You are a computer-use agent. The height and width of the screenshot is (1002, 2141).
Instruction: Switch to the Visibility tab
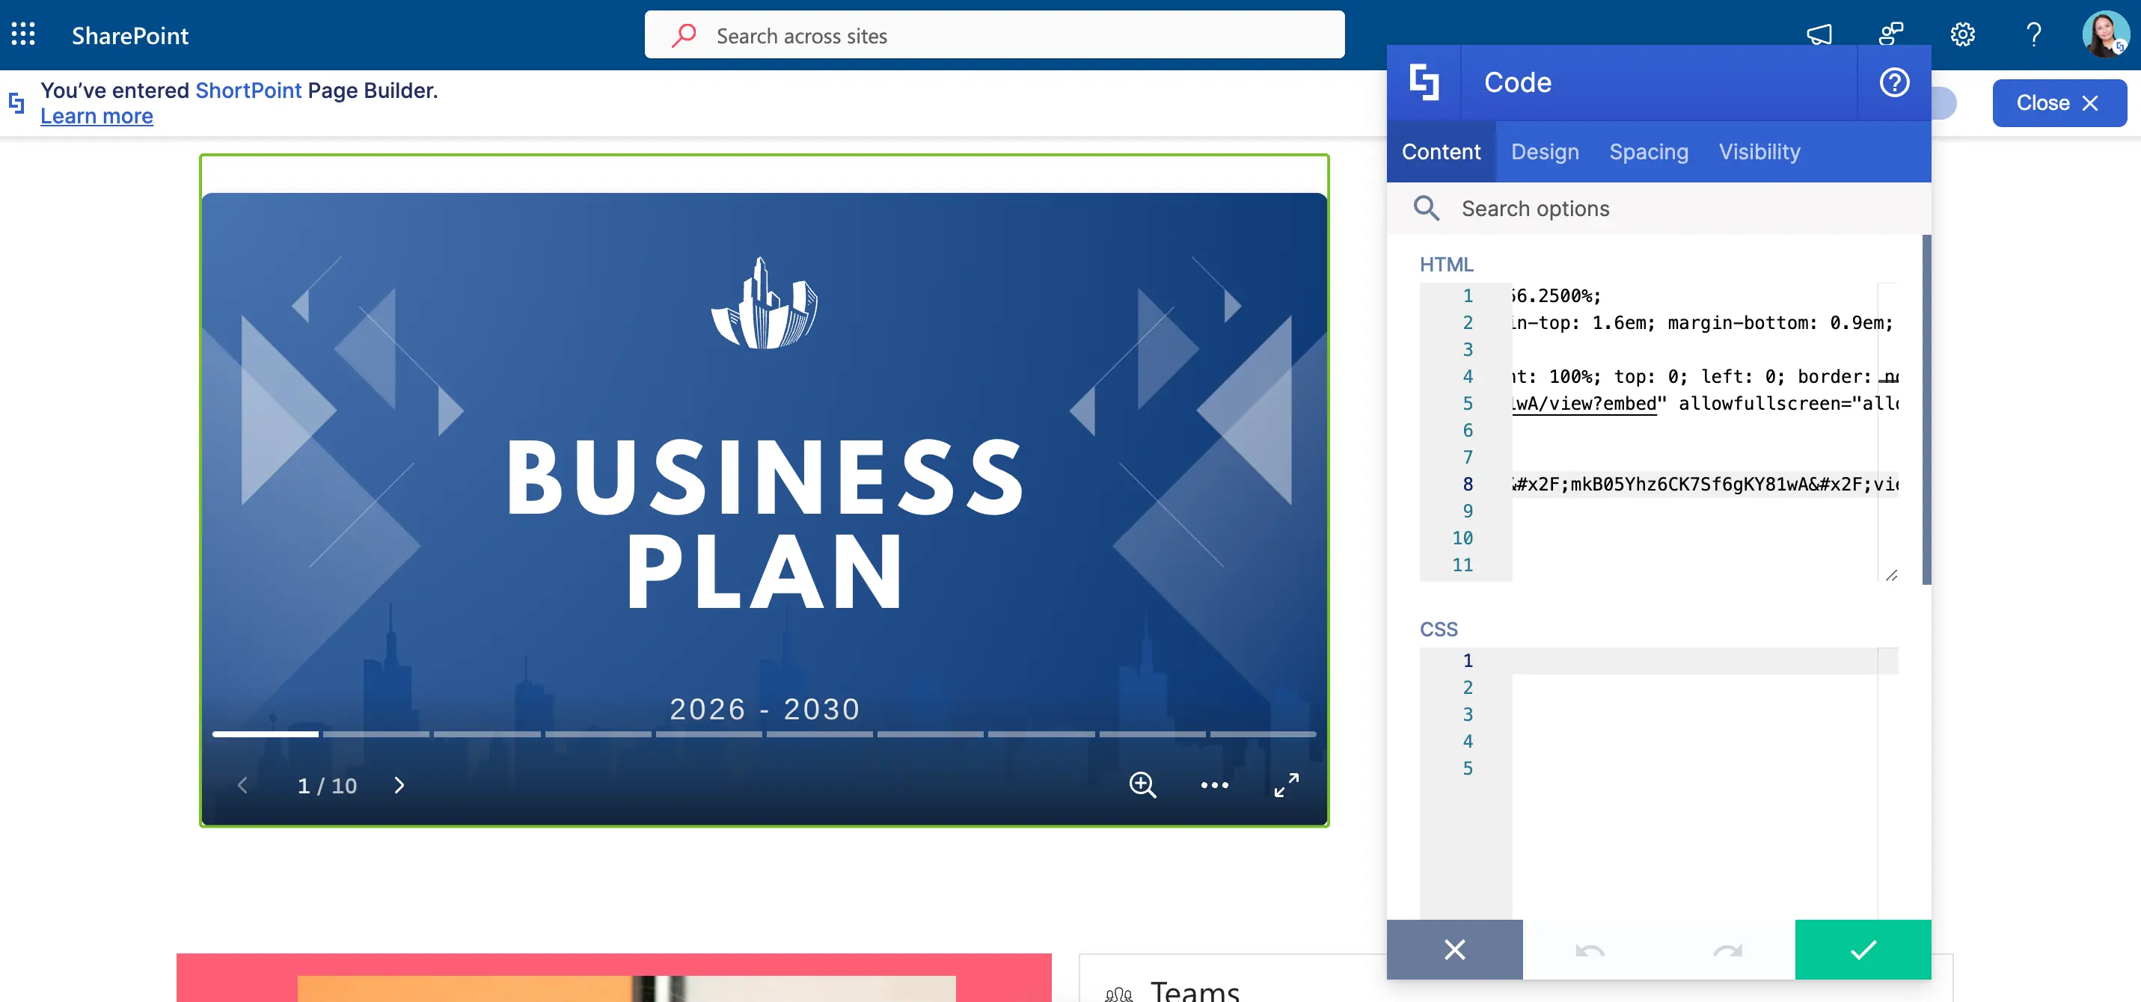pos(1759,151)
